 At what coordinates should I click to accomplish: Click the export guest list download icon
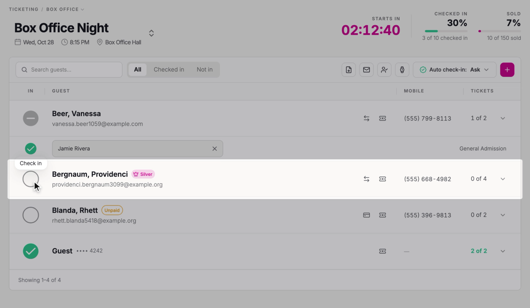pyautogui.click(x=348, y=70)
